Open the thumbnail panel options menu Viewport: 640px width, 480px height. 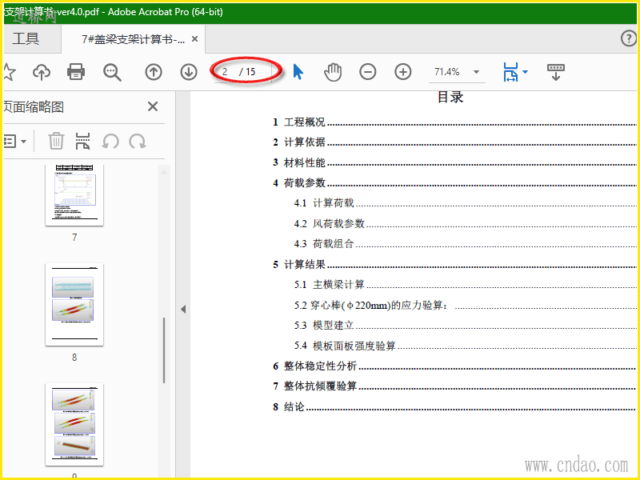[14, 142]
